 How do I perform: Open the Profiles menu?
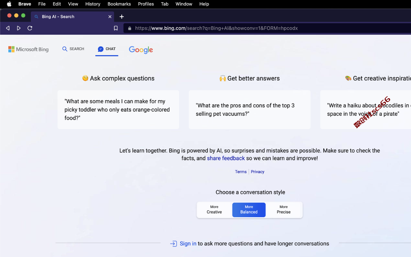click(146, 4)
